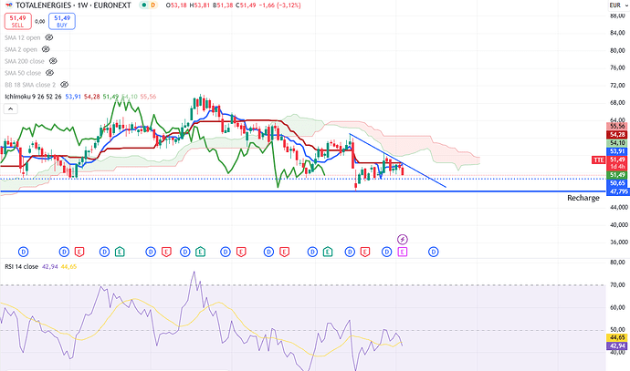Click the TotalEnergies symbol logo
Screen dimensions: 630x371
tap(8, 6)
